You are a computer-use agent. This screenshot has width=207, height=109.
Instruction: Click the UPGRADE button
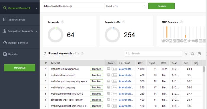(x=20, y=67)
